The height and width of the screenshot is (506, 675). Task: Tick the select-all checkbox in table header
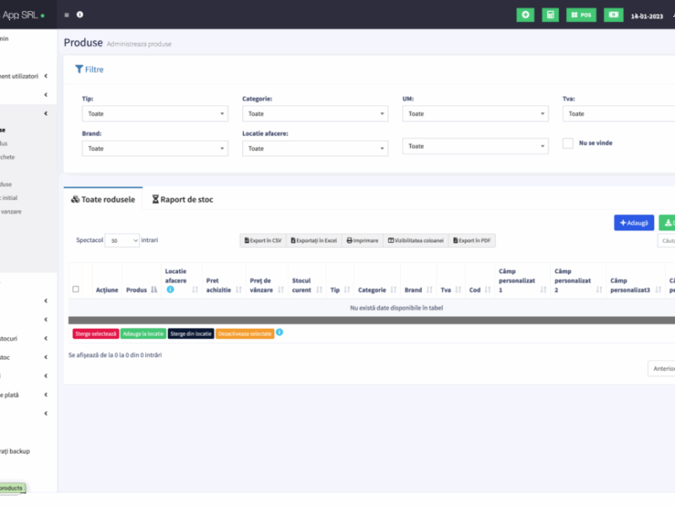point(76,289)
